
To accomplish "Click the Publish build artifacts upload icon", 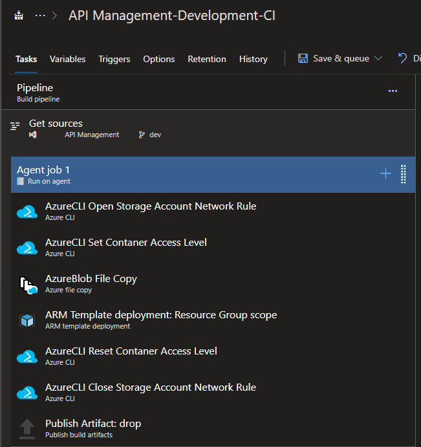I will click(27, 429).
